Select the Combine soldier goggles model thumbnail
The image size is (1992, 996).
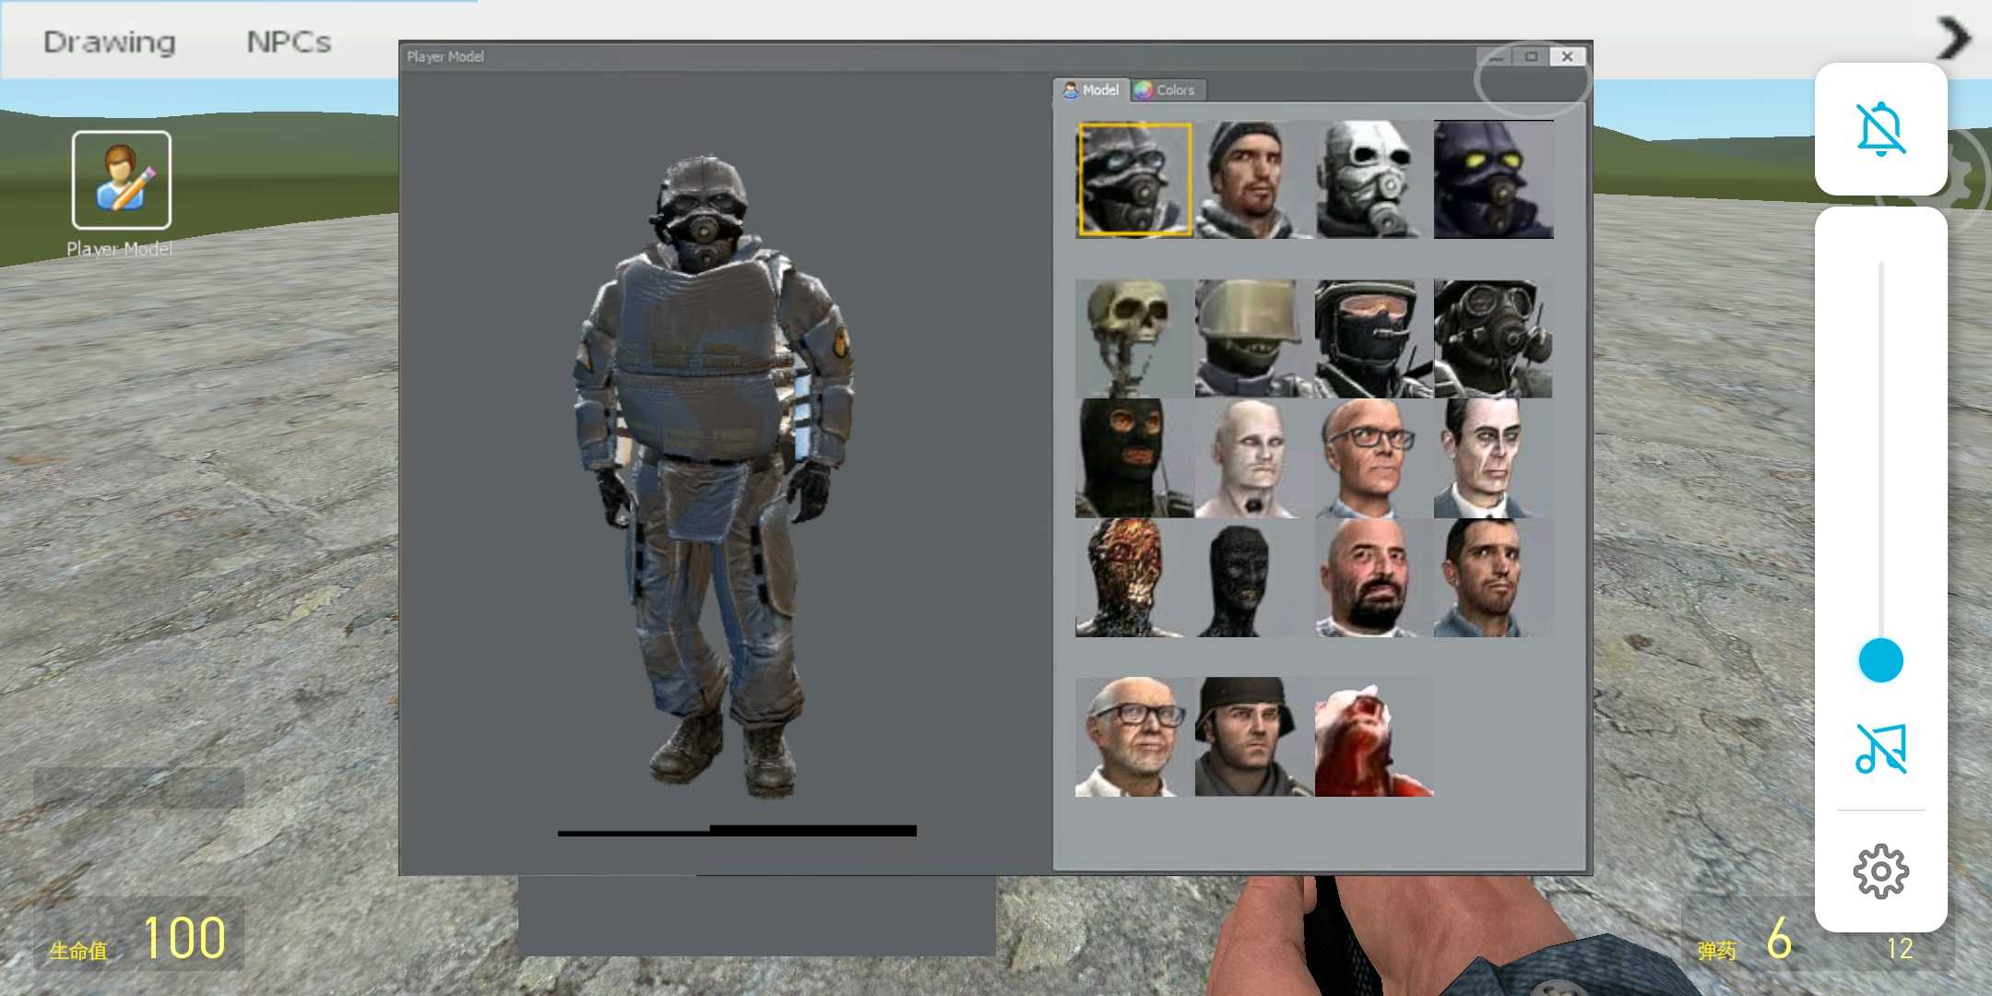(1134, 180)
